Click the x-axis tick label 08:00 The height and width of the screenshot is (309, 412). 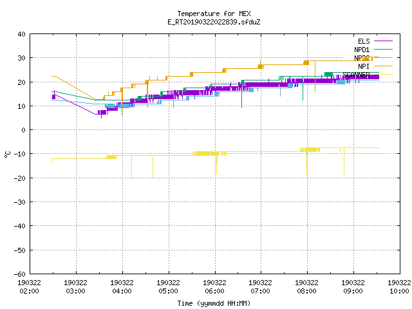coord(306,291)
